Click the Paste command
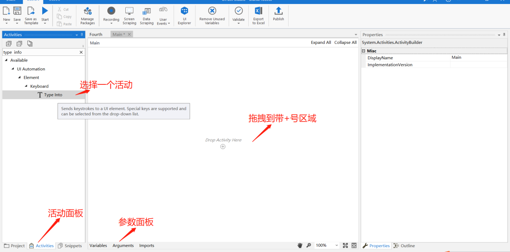510x252 pixels. (x=64, y=24)
